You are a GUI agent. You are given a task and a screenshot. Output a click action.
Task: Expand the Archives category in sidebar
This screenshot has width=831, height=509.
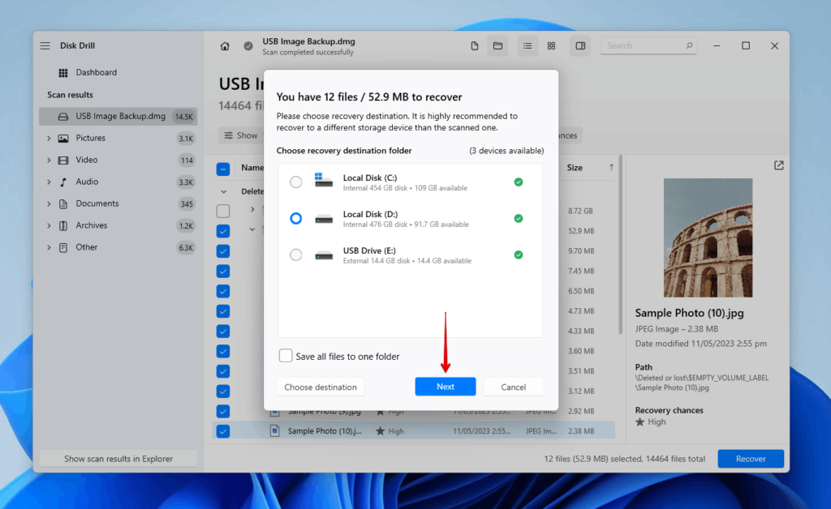pyautogui.click(x=49, y=225)
